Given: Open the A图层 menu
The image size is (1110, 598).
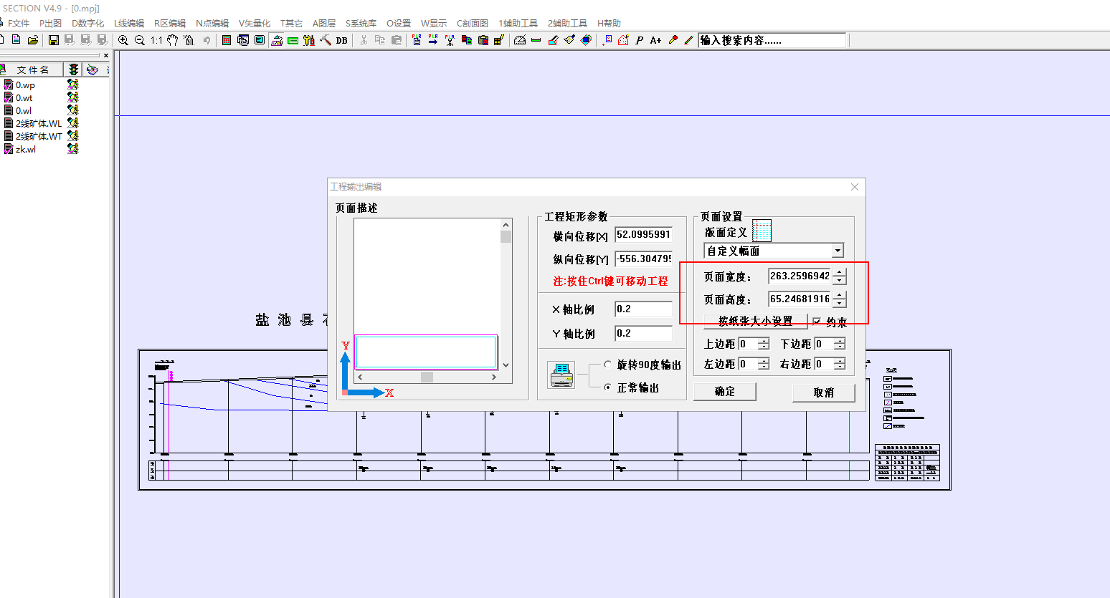Looking at the screenshot, I should 323,23.
